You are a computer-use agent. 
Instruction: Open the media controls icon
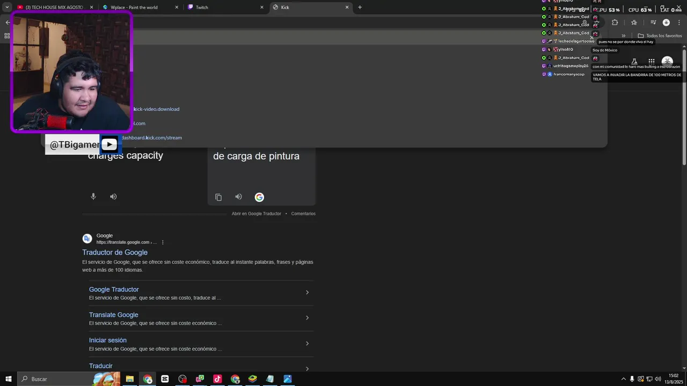[653, 23]
